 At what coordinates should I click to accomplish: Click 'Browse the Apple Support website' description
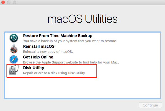tap(71, 62)
